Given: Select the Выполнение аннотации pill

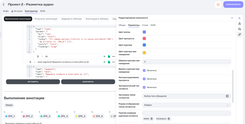Looking at the screenshot, I should (18, 19).
